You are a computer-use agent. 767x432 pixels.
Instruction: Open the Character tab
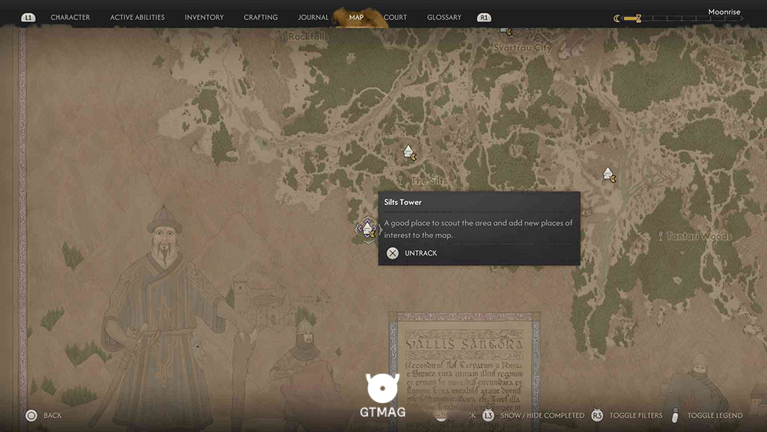(71, 17)
